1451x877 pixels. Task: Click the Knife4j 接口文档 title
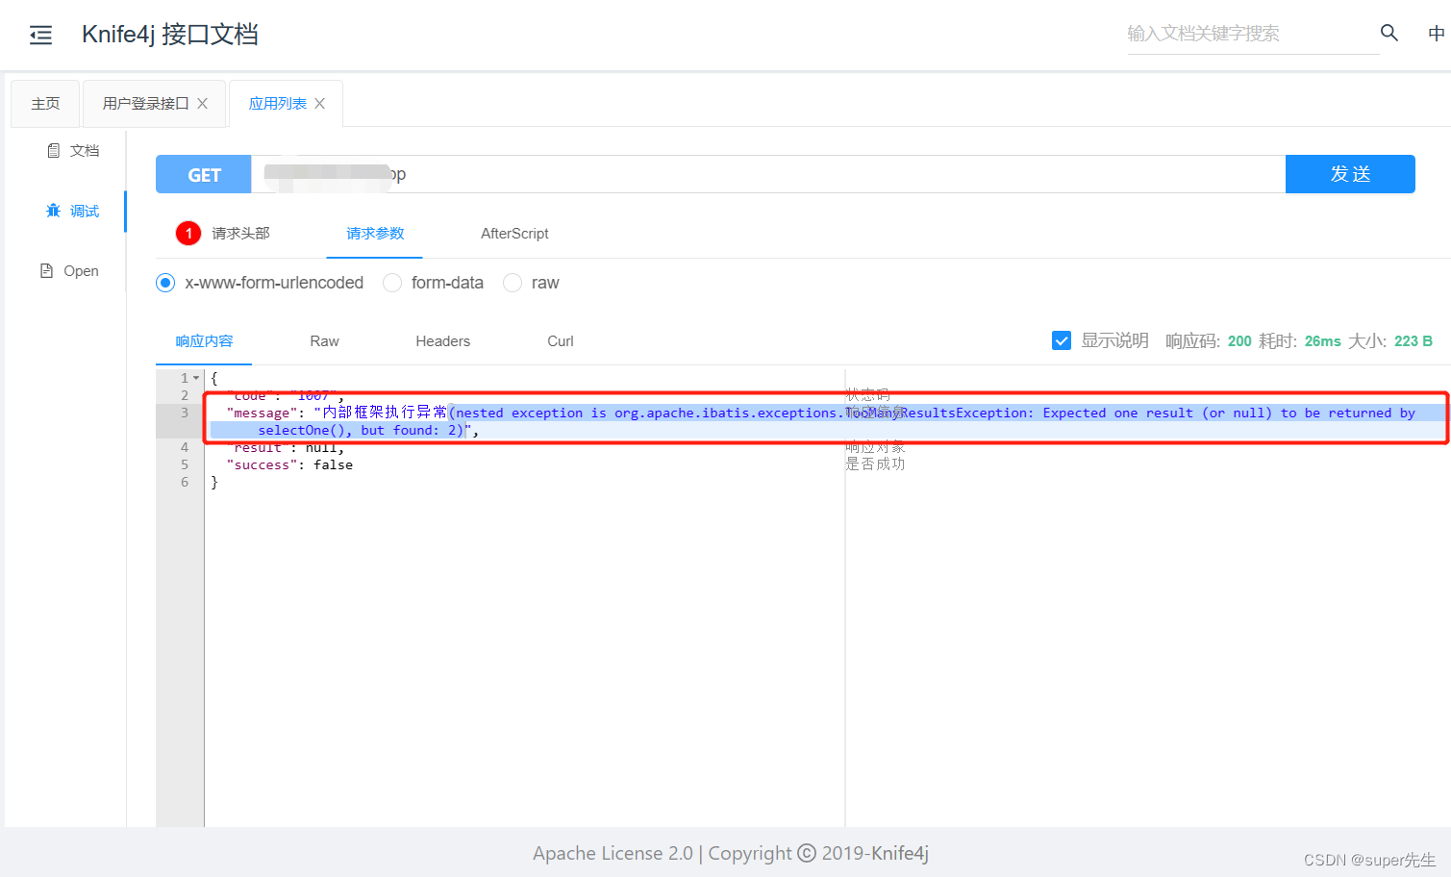(170, 35)
